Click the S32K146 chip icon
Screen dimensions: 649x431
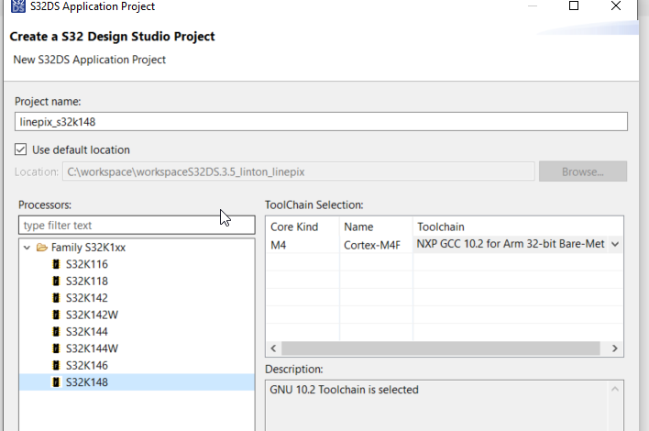[x=57, y=365]
